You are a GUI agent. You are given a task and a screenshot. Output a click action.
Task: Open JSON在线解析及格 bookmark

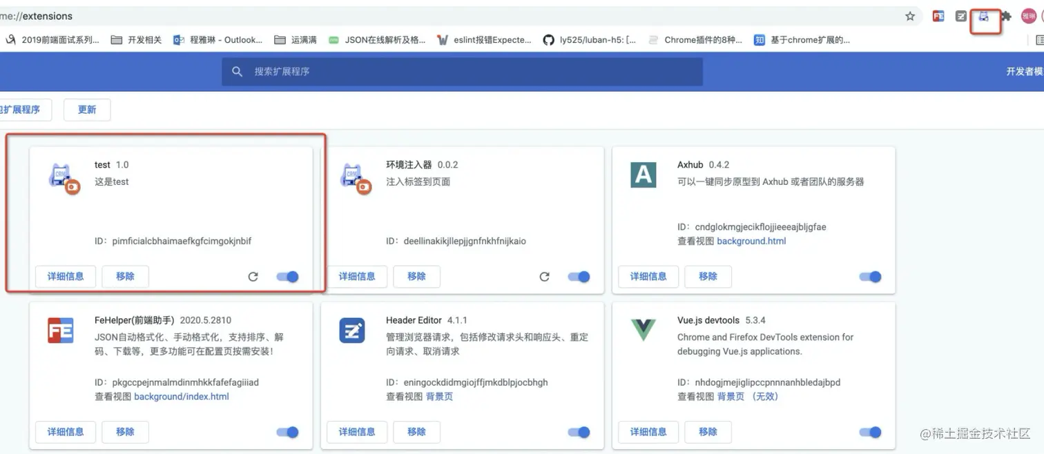click(377, 40)
